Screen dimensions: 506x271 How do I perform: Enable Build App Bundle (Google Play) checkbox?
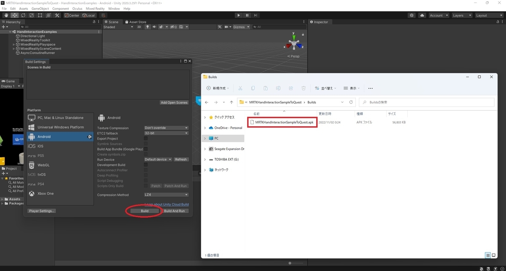point(146,149)
